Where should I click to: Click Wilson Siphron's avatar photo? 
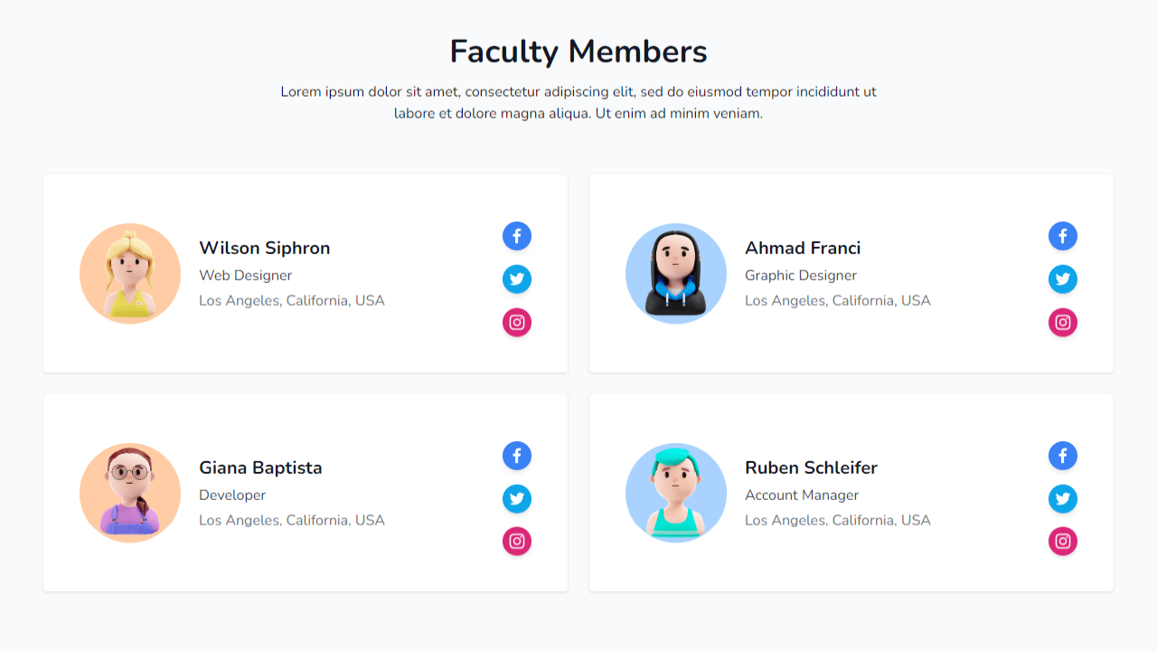tap(130, 274)
